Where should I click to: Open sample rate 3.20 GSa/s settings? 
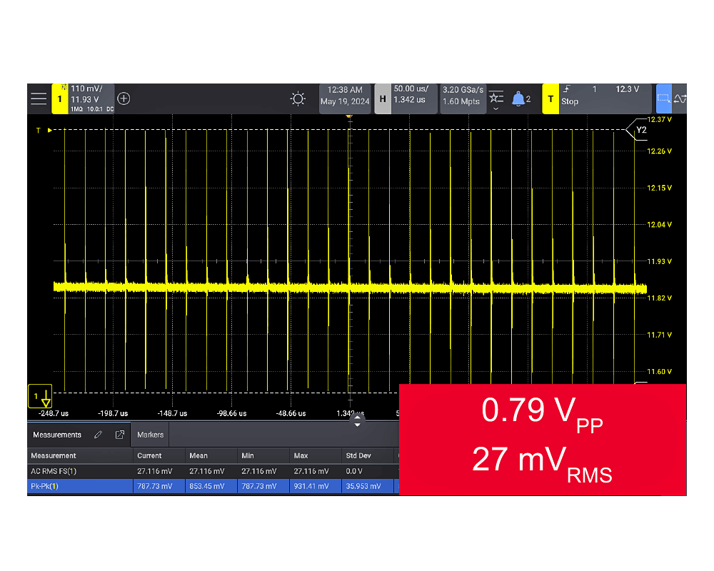pos(463,96)
